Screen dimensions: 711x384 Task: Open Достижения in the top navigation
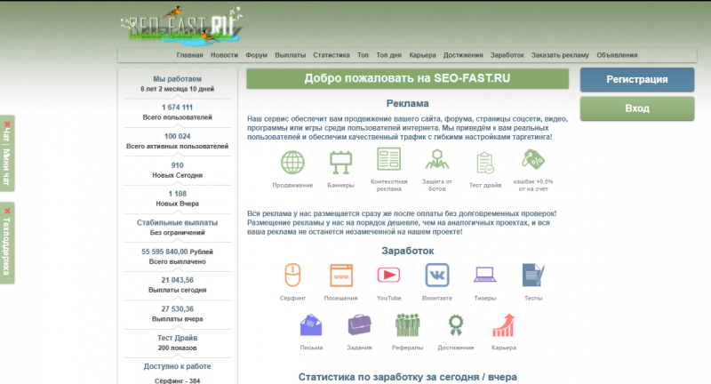pos(463,55)
